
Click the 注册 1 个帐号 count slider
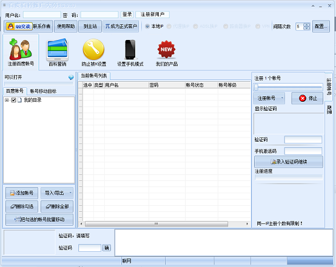(x=289, y=87)
